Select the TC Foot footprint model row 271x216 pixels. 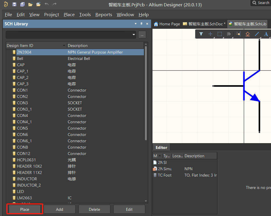click(185, 175)
